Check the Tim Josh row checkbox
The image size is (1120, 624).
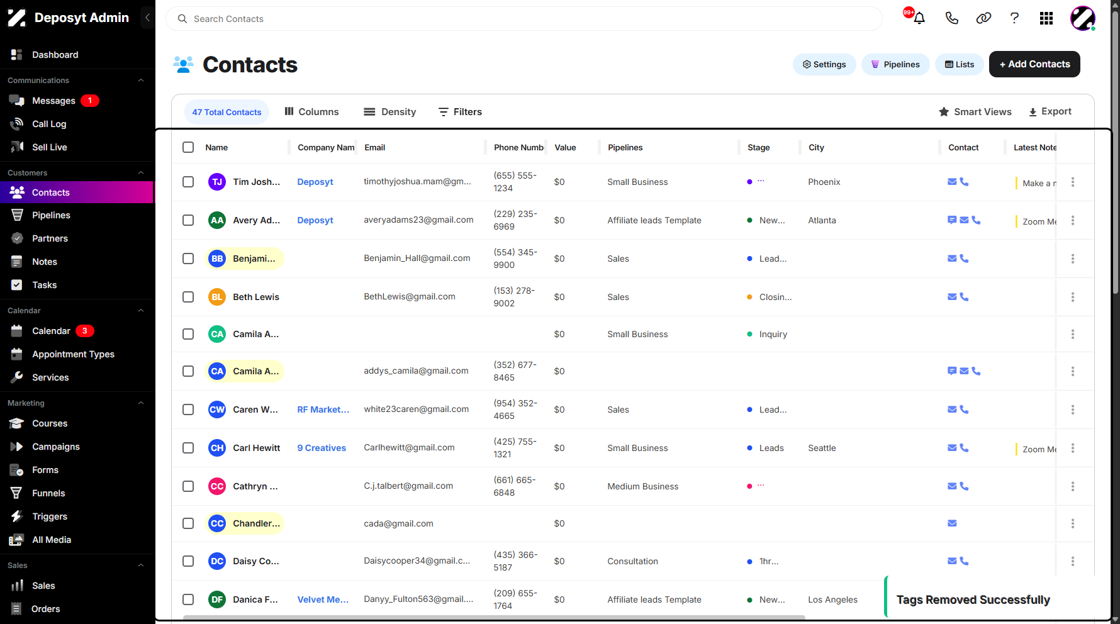point(188,182)
